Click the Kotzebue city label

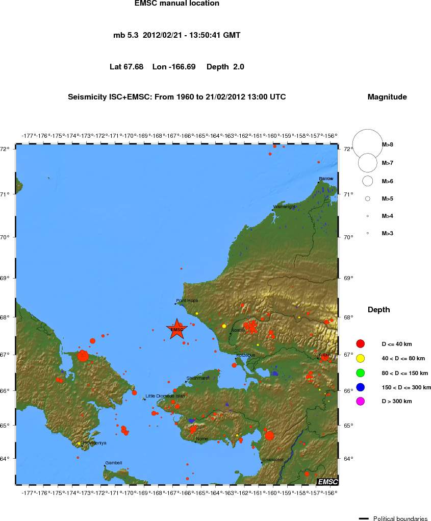(246, 355)
